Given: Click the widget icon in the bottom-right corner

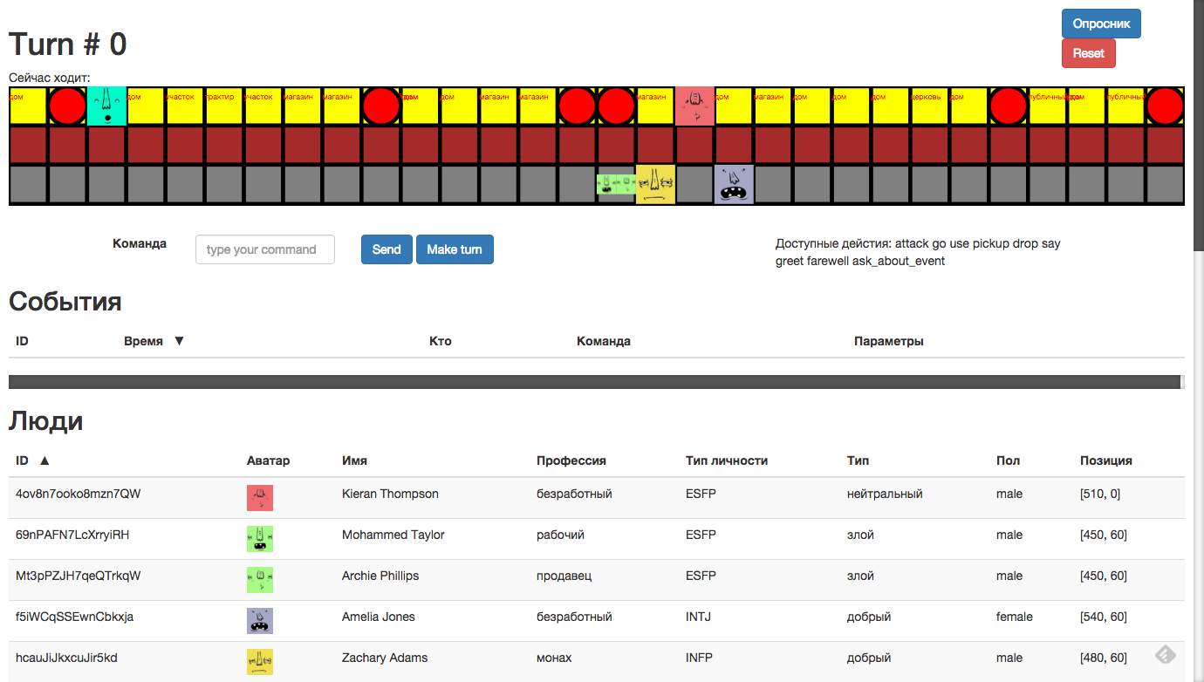Looking at the screenshot, I should coord(1166,654).
